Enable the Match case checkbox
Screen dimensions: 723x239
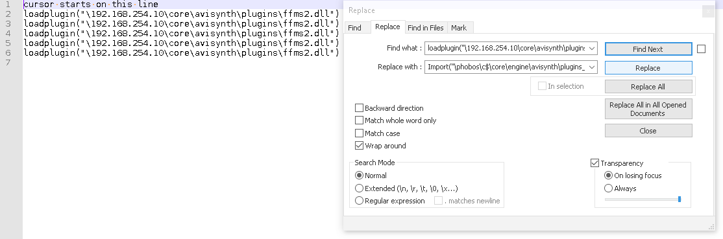(359, 133)
